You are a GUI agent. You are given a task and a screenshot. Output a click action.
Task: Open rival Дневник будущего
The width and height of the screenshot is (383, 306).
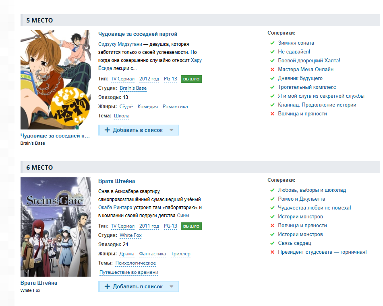click(x=300, y=78)
